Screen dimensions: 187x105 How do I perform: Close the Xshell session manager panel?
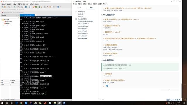tap(18, 15)
